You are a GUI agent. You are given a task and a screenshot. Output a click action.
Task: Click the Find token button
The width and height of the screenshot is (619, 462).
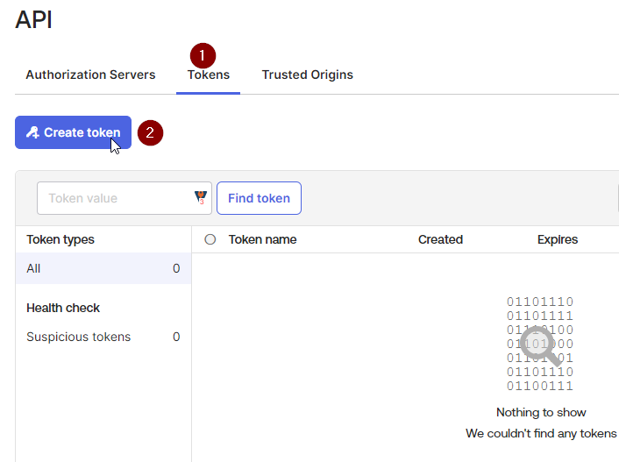259,198
